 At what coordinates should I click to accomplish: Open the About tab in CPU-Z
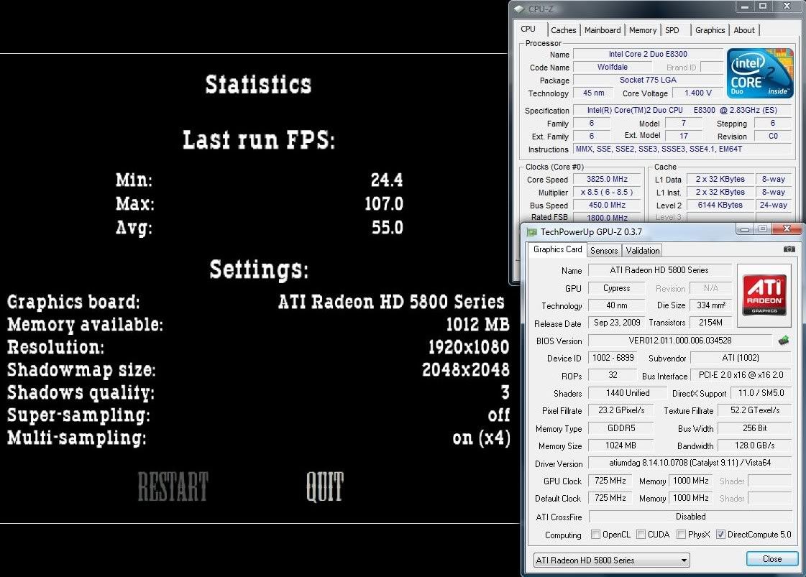coord(743,30)
